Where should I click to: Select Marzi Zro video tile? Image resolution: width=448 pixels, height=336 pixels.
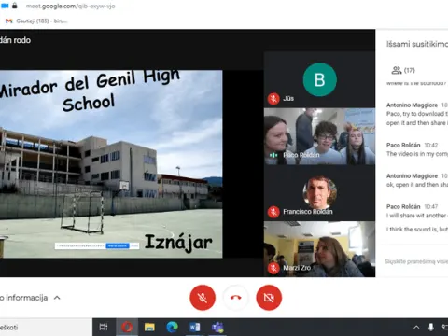[319, 249]
